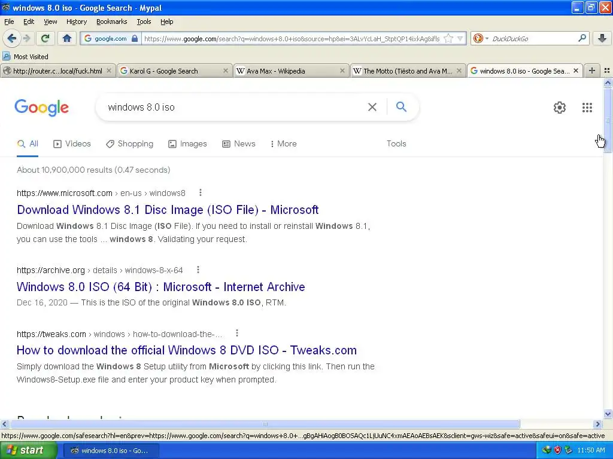Image resolution: width=613 pixels, height=459 pixels.
Task: Click the Most Visited bookmarks folder
Action: 25,57
